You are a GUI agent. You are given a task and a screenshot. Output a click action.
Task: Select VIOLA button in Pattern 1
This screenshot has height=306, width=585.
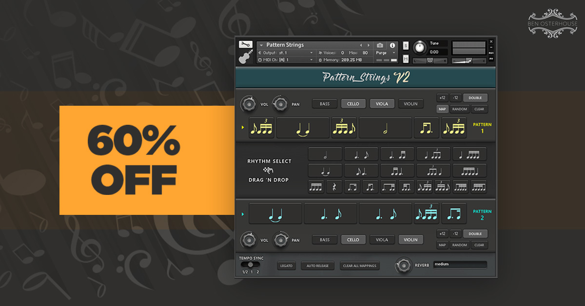tap(382, 104)
